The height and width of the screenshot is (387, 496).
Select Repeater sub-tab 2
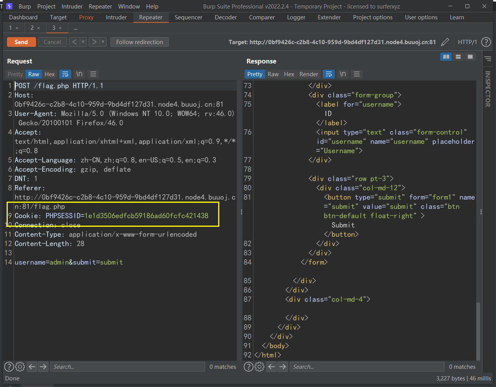[32, 28]
